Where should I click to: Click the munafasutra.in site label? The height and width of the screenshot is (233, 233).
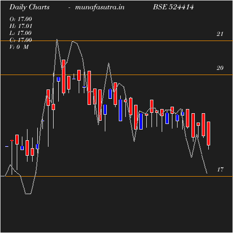(x=100, y=7)
